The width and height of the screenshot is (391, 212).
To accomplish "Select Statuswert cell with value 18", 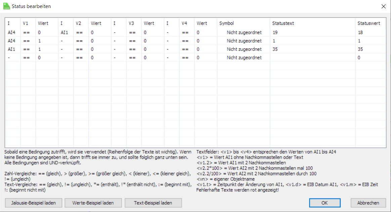I will [x=370, y=32].
